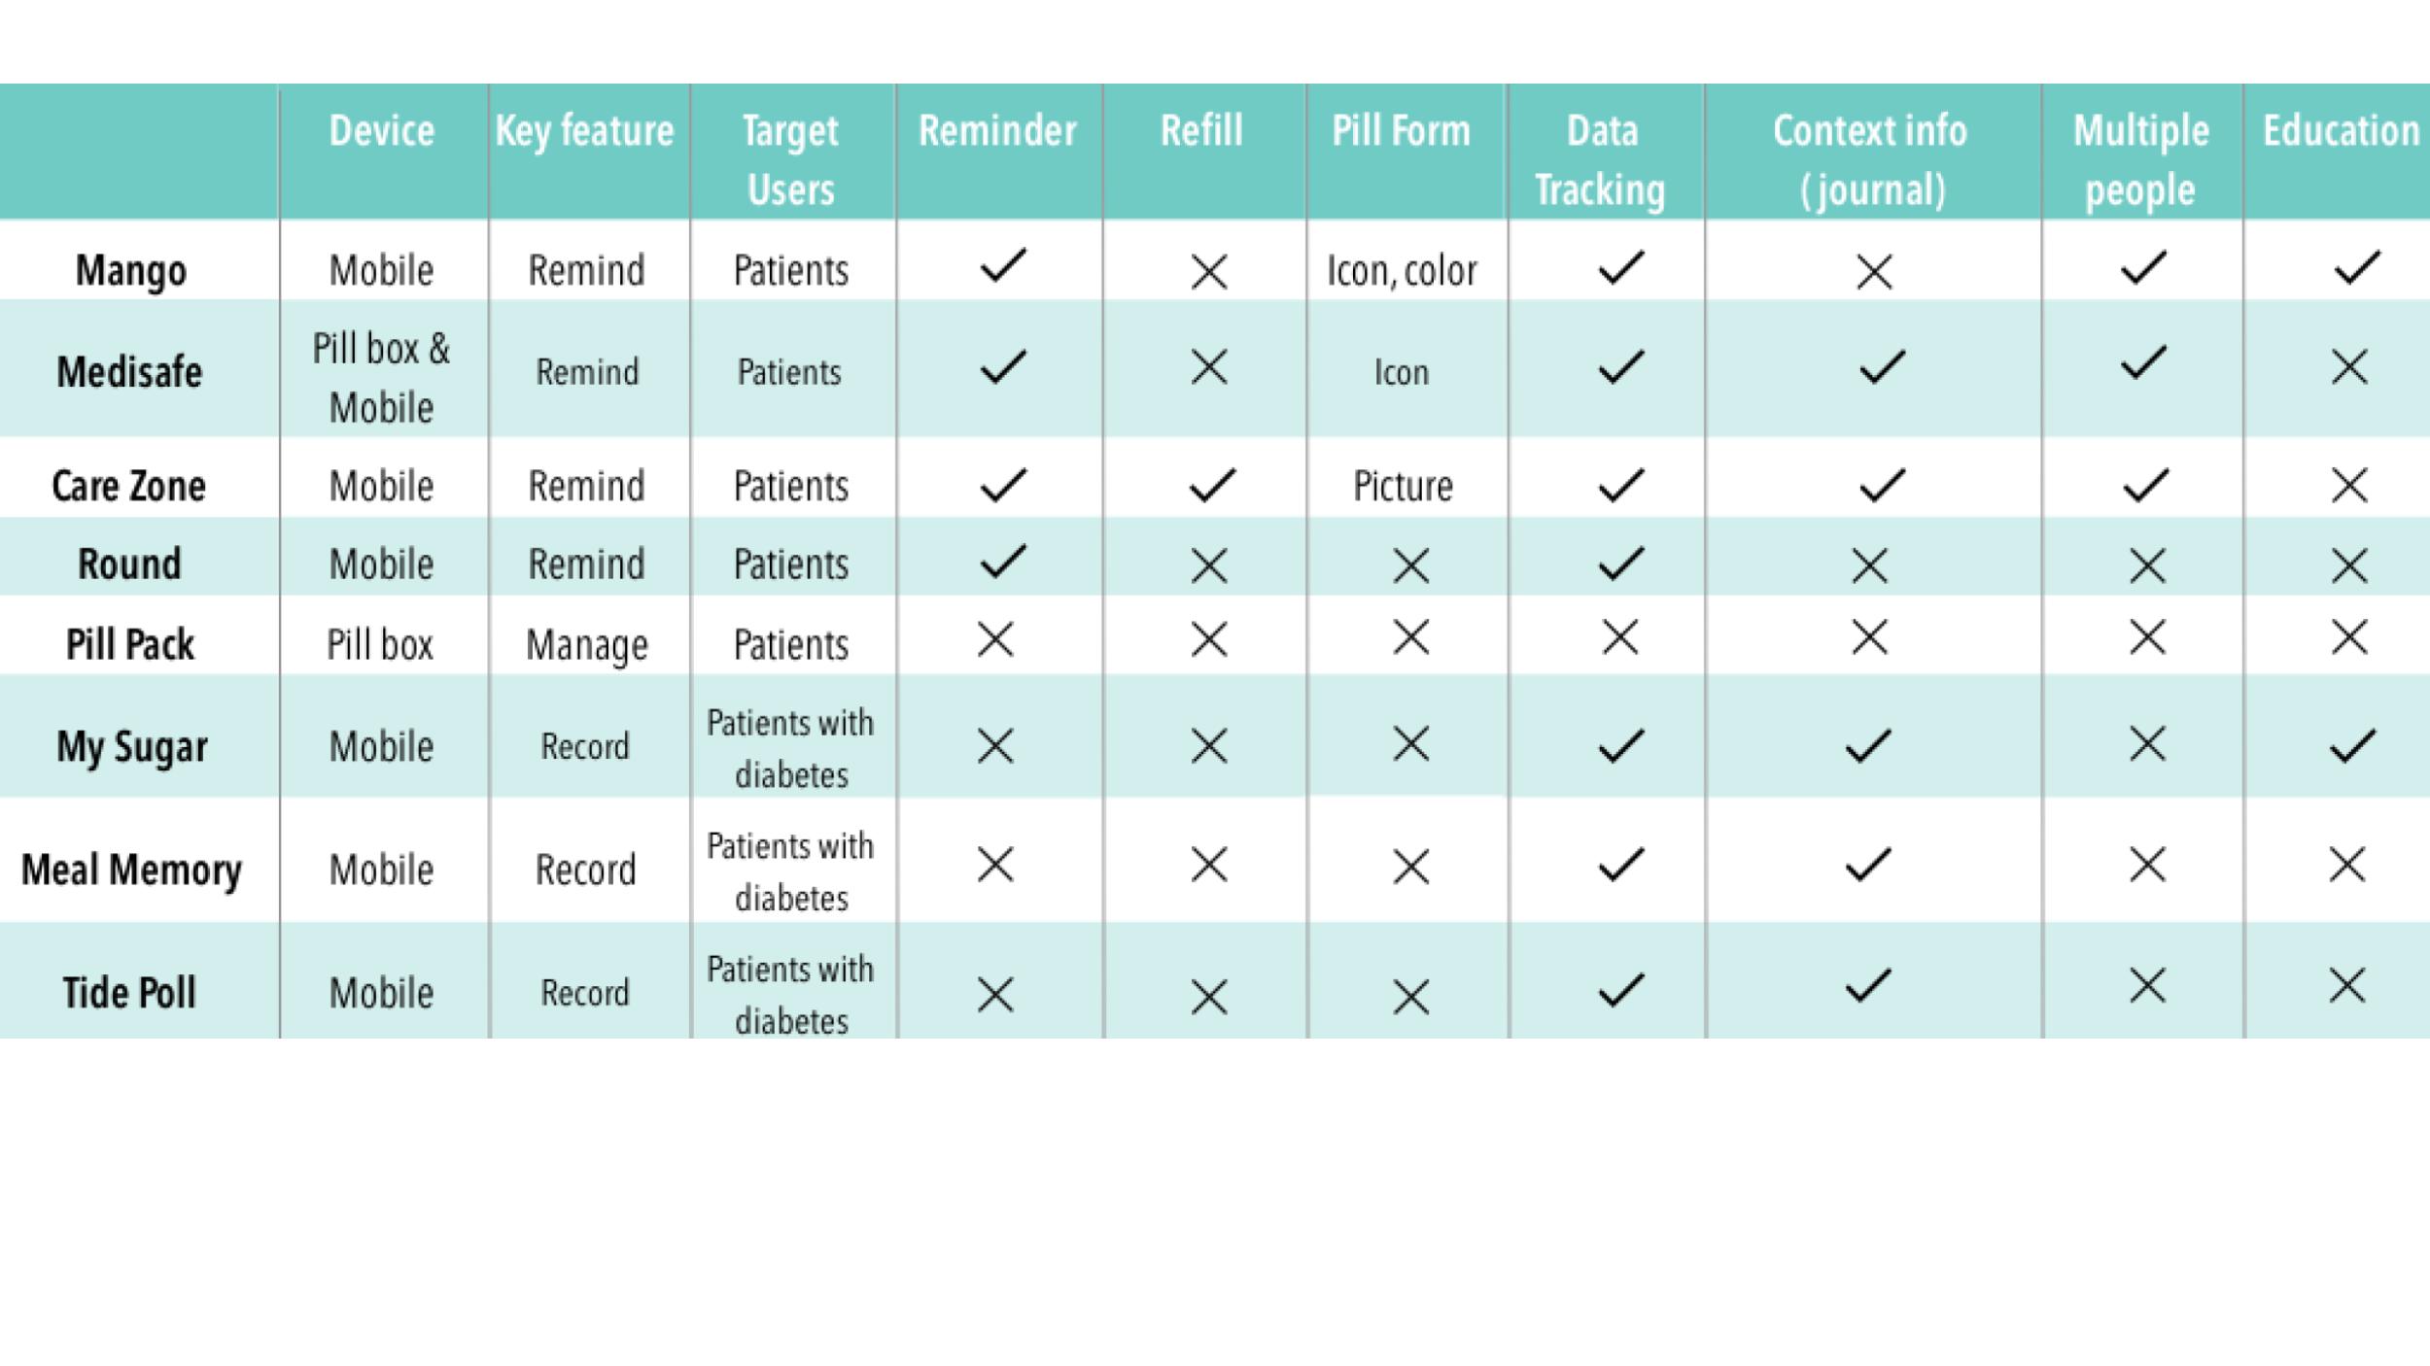This screenshot has height=1366, width=2430.
Task: Click the Mango Reminder checkmark
Action: tap(1003, 265)
